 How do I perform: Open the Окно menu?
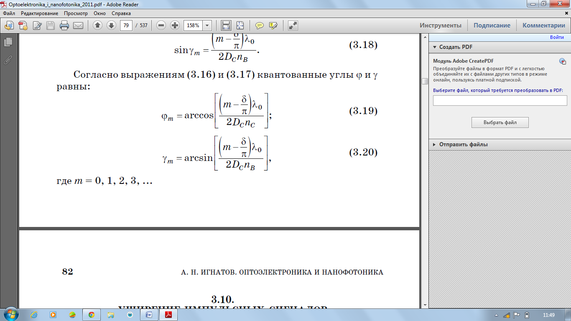tap(100, 13)
